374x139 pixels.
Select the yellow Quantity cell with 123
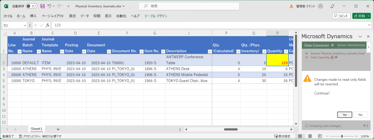pos(278,60)
